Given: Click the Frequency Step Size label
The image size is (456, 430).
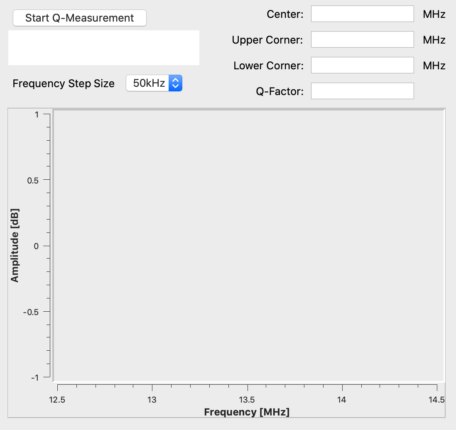Looking at the screenshot, I should coord(64,83).
